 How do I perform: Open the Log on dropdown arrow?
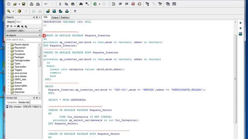99,4
